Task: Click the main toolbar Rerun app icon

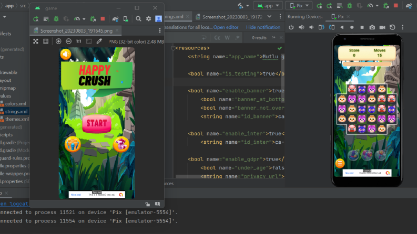Action: pos(319,6)
